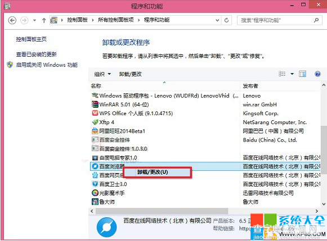Click the shield icon beside Windows 功能

(x=10, y=65)
